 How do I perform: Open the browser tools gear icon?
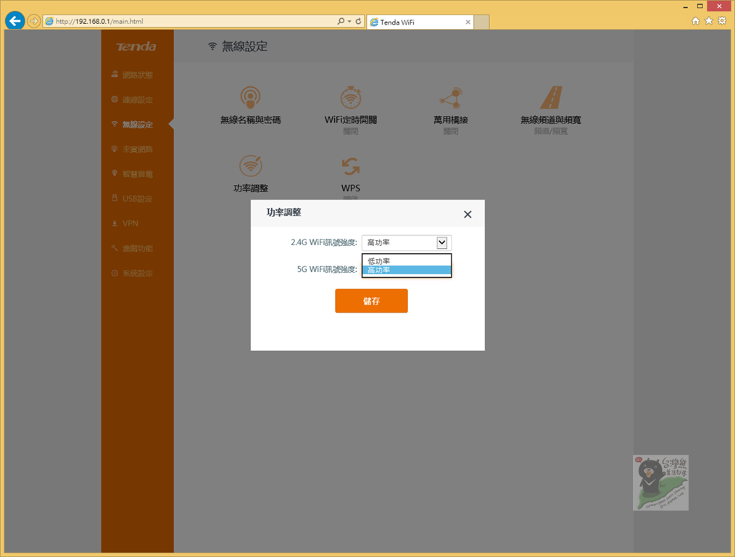(722, 20)
